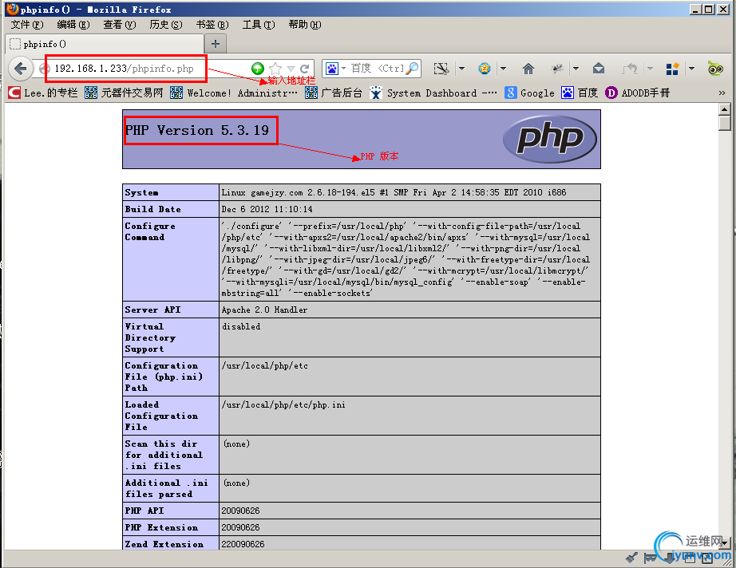Viewport: 736px width, 568px height.
Task: Open the home page icon
Action: [528, 69]
